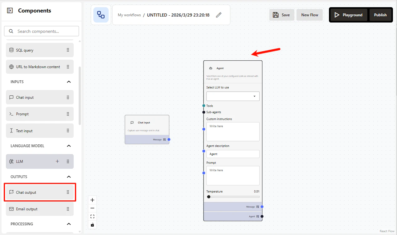
Task: Click the drag handle on URL to Markdown content
Action: click(68, 67)
